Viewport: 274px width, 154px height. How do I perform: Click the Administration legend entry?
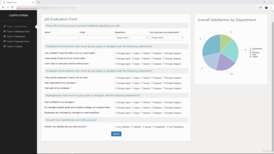coord(256,48)
